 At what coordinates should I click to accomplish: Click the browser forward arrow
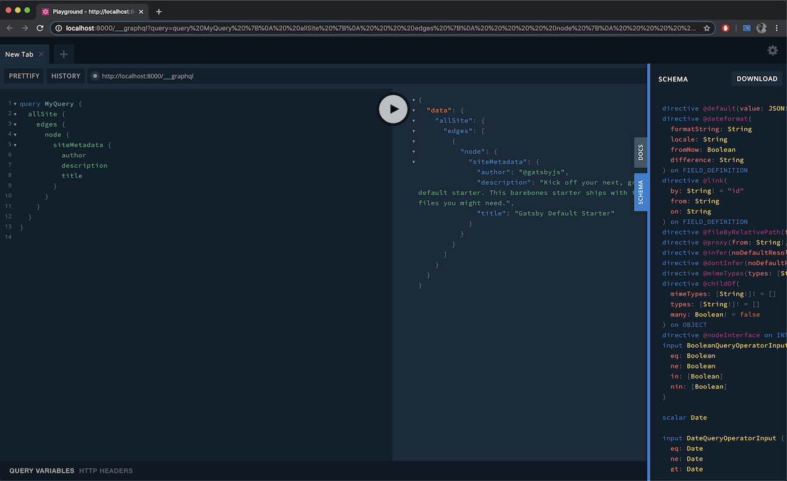coord(25,28)
